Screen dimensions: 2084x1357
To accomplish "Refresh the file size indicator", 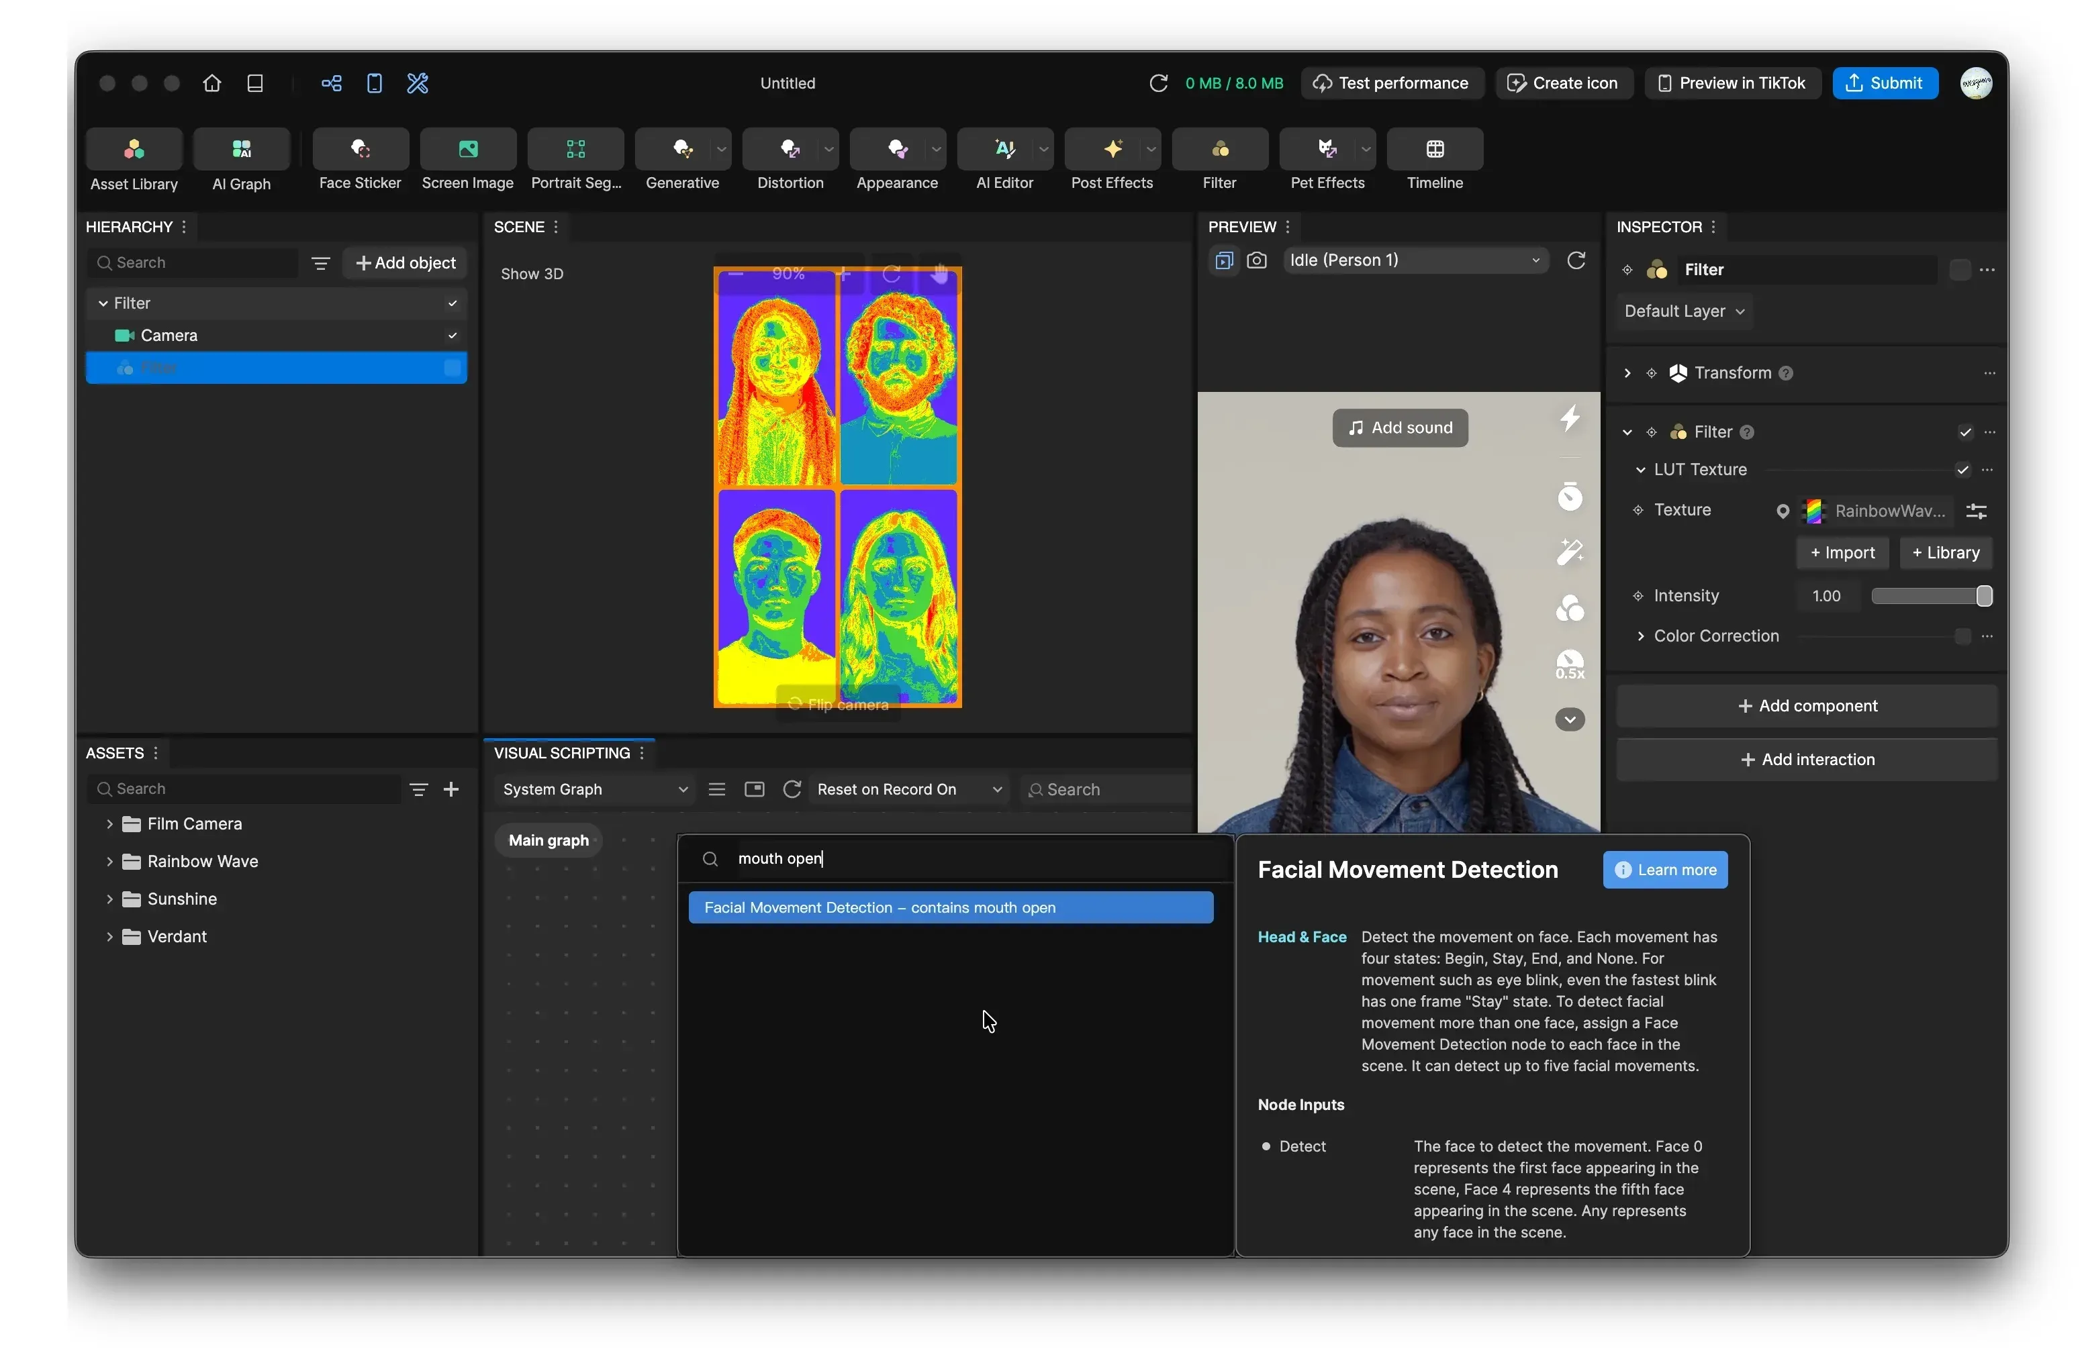I will coord(1158,83).
